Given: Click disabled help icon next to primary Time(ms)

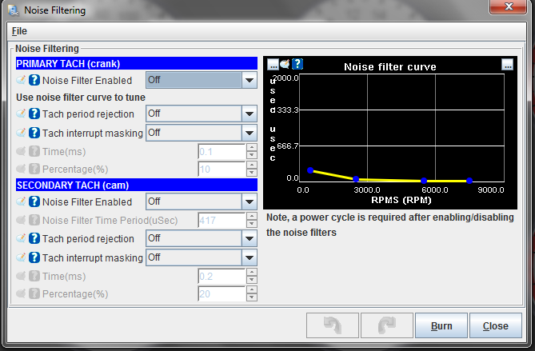Looking at the screenshot, I should [34, 151].
